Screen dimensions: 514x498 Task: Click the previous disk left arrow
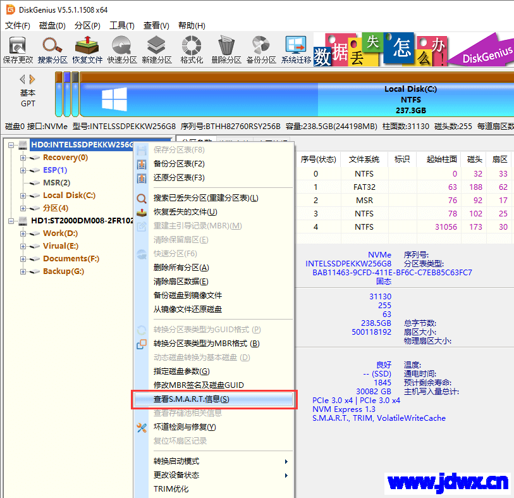click(x=22, y=79)
